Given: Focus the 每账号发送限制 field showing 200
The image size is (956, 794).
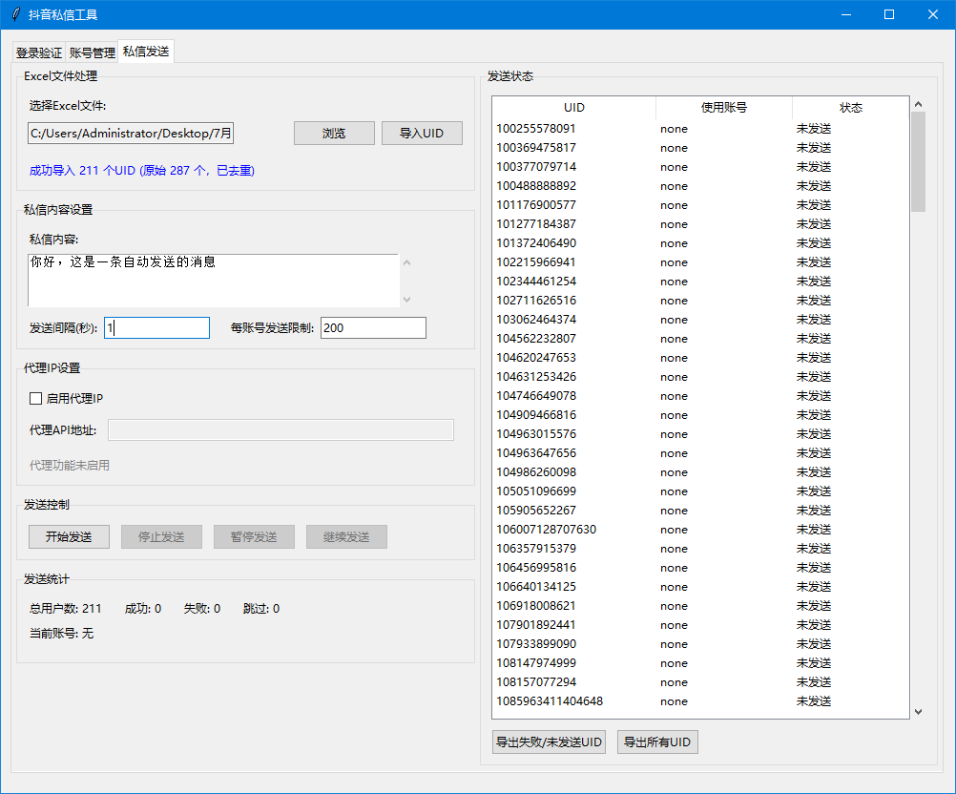Looking at the screenshot, I should pos(373,328).
